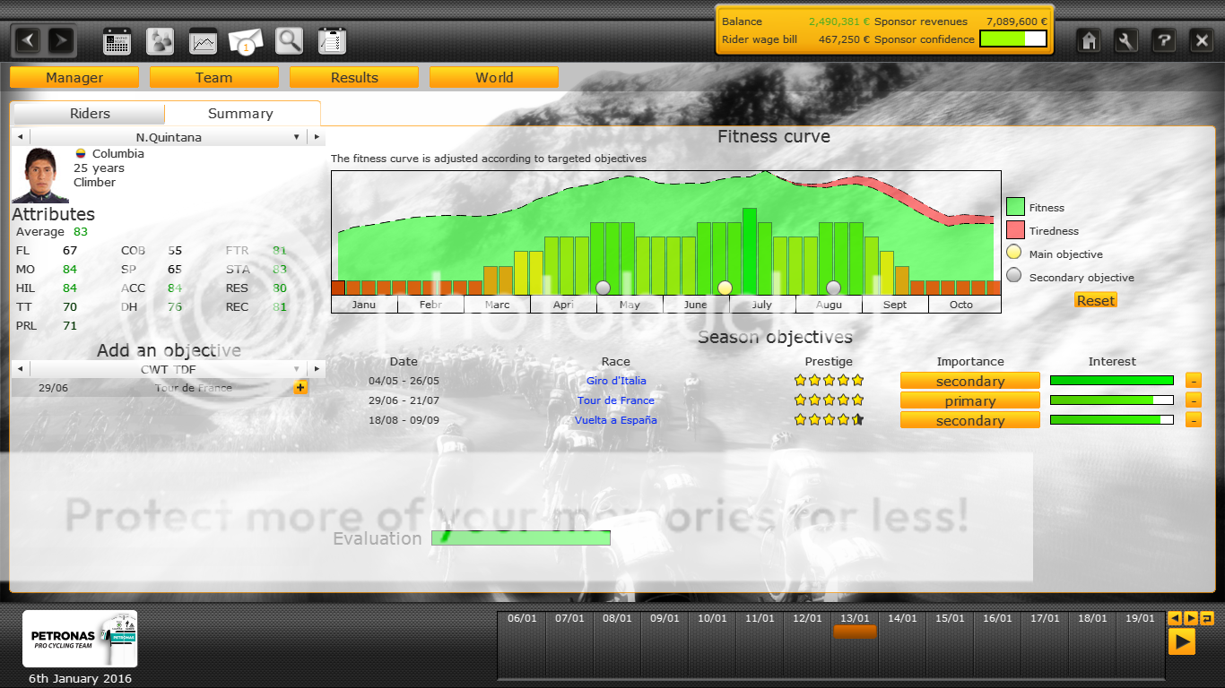The width and height of the screenshot is (1225, 688).
Task: Click the July main objective marker
Action: coord(725,288)
